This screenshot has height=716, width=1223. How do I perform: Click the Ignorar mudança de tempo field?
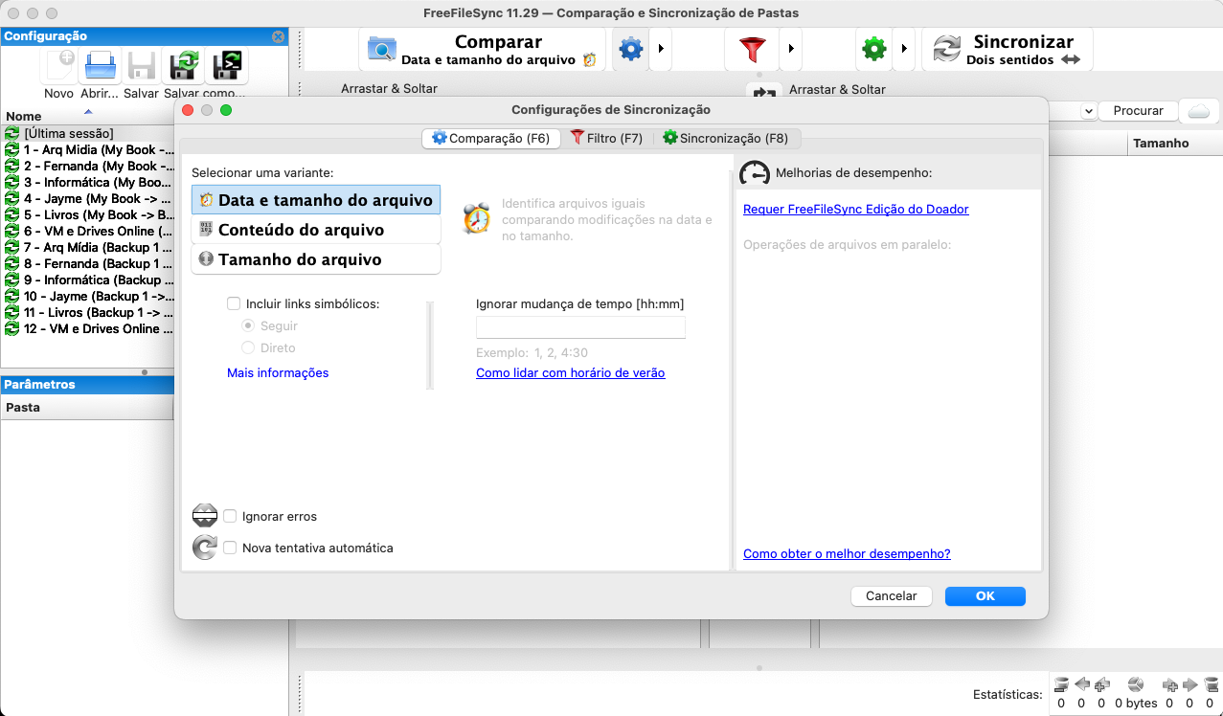(580, 327)
